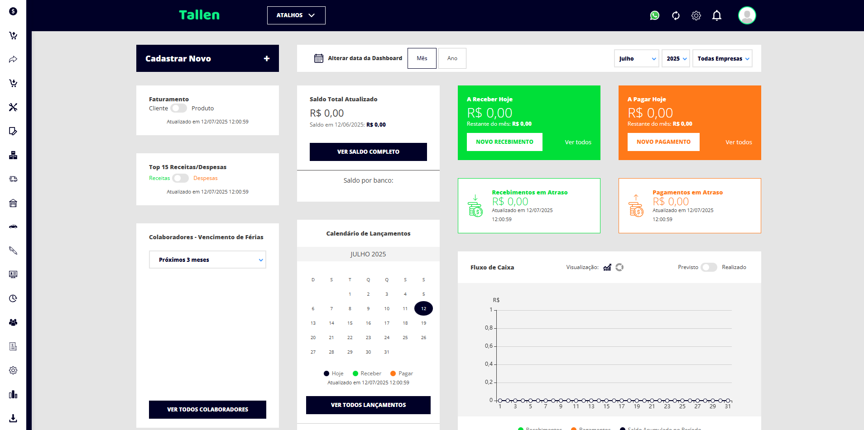Click VER TODOS LANÇAMENTOS button
Image resolution: width=864 pixels, height=430 pixels.
(x=368, y=405)
